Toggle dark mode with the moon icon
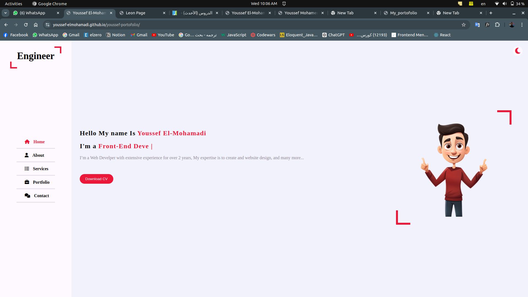 tap(518, 51)
